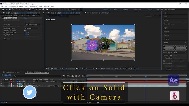Screen dimensions: 189x106
Task: Click the red label color of Track Solid 1
Action: tap(11, 82)
